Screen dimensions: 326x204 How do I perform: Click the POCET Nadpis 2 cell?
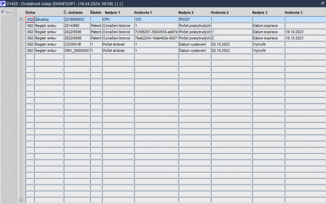point(195,19)
